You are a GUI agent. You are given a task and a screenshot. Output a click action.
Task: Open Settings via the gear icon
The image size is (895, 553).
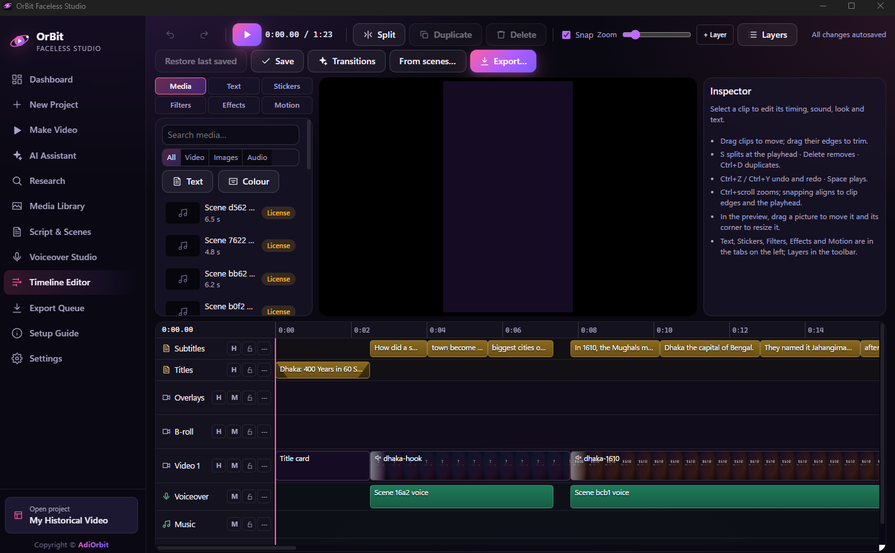coord(17,358)
